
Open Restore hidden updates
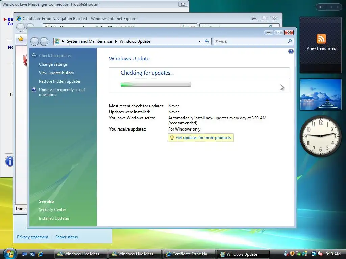60,81
